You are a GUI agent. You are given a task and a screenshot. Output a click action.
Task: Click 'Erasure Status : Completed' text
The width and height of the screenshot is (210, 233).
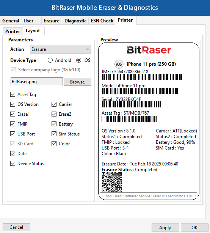(x=129, y=170)
